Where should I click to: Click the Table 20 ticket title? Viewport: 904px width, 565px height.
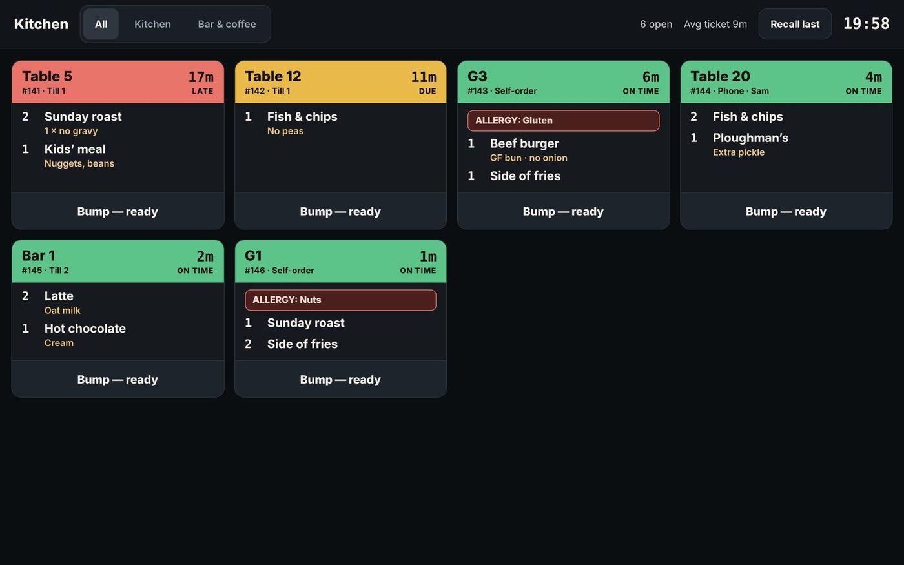pos(720,76)
